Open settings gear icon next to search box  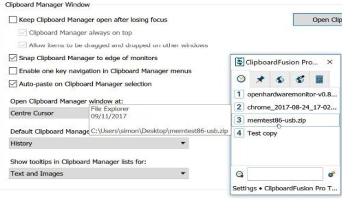pyautogui.click(x=331, y=174)
